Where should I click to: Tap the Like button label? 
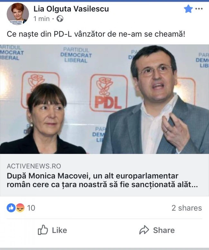[59, 230]
